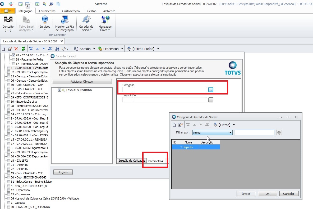313x209 pixels.
Task: Switch to the Customização ribbon tab
Action: (71, 11)
